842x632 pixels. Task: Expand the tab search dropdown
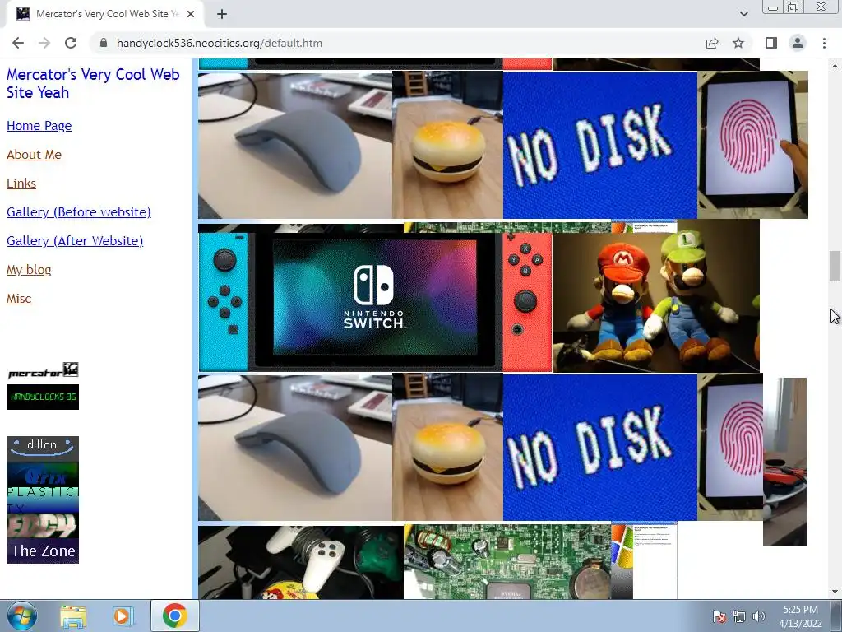(743, 14)
